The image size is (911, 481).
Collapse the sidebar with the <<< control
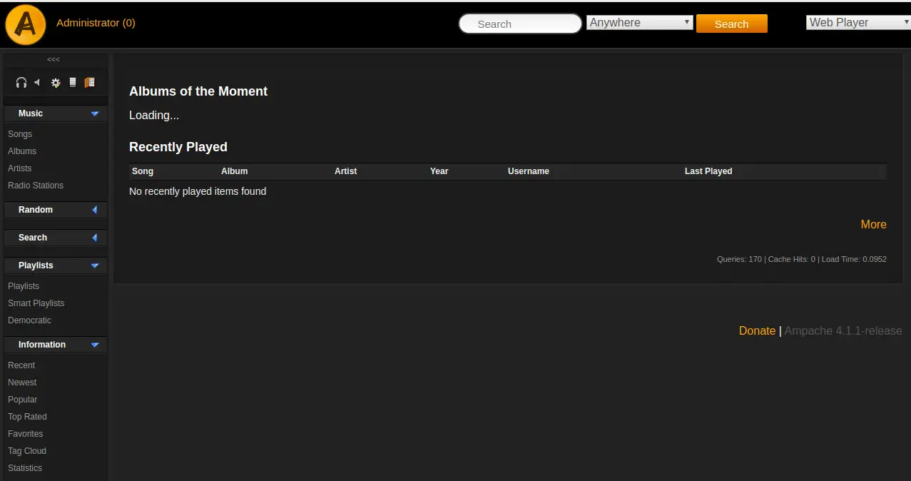click(54, 59)
